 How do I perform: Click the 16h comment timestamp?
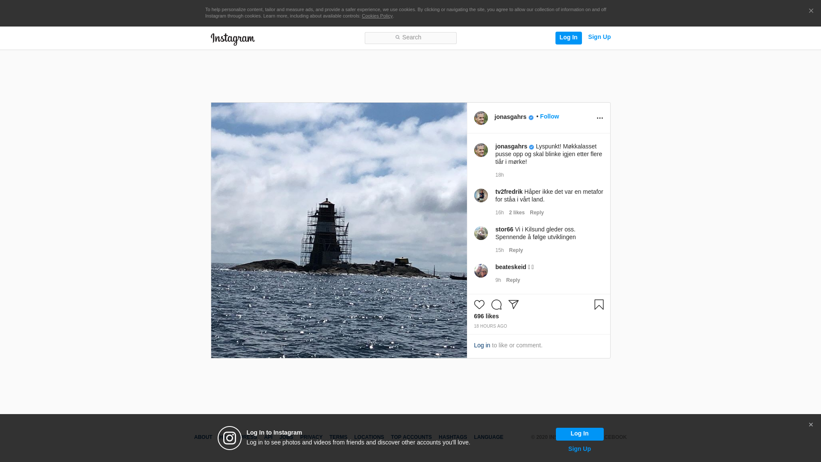499,213
